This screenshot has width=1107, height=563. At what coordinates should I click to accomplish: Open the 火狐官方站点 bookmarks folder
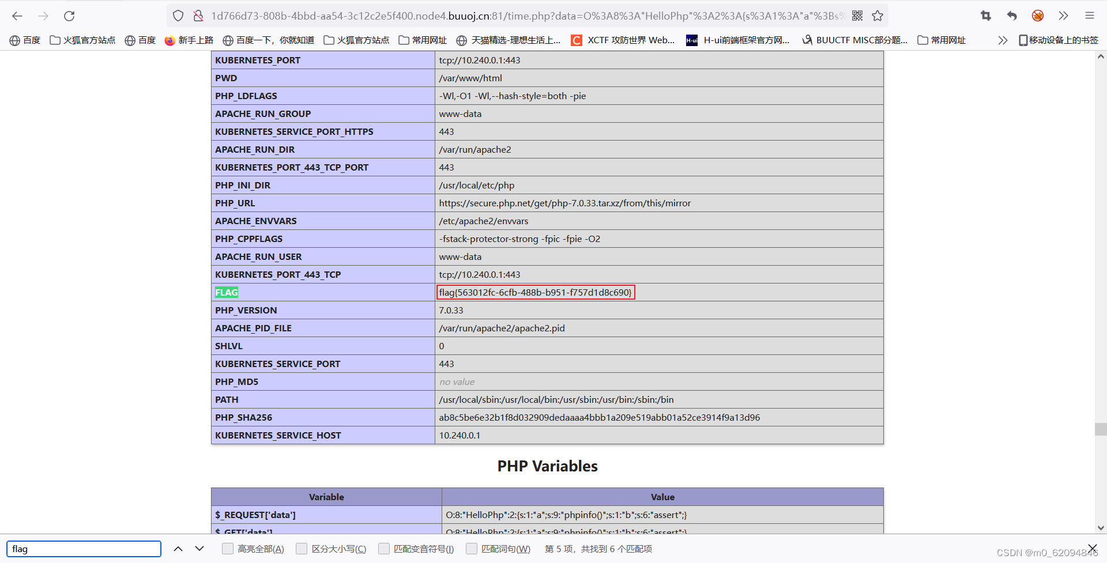(82, 40)
